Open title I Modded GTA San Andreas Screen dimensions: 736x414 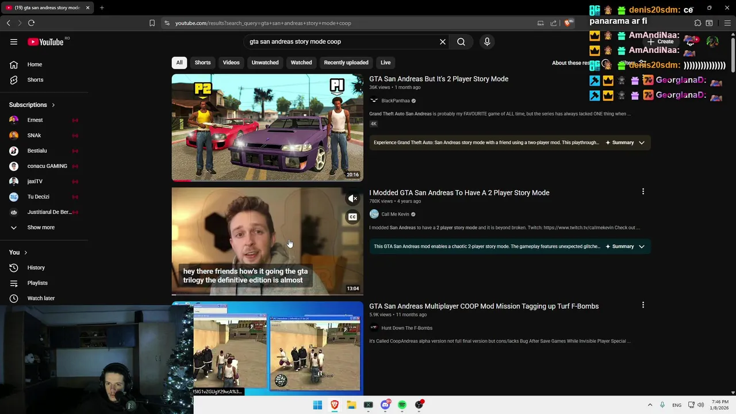pos(459,193)
